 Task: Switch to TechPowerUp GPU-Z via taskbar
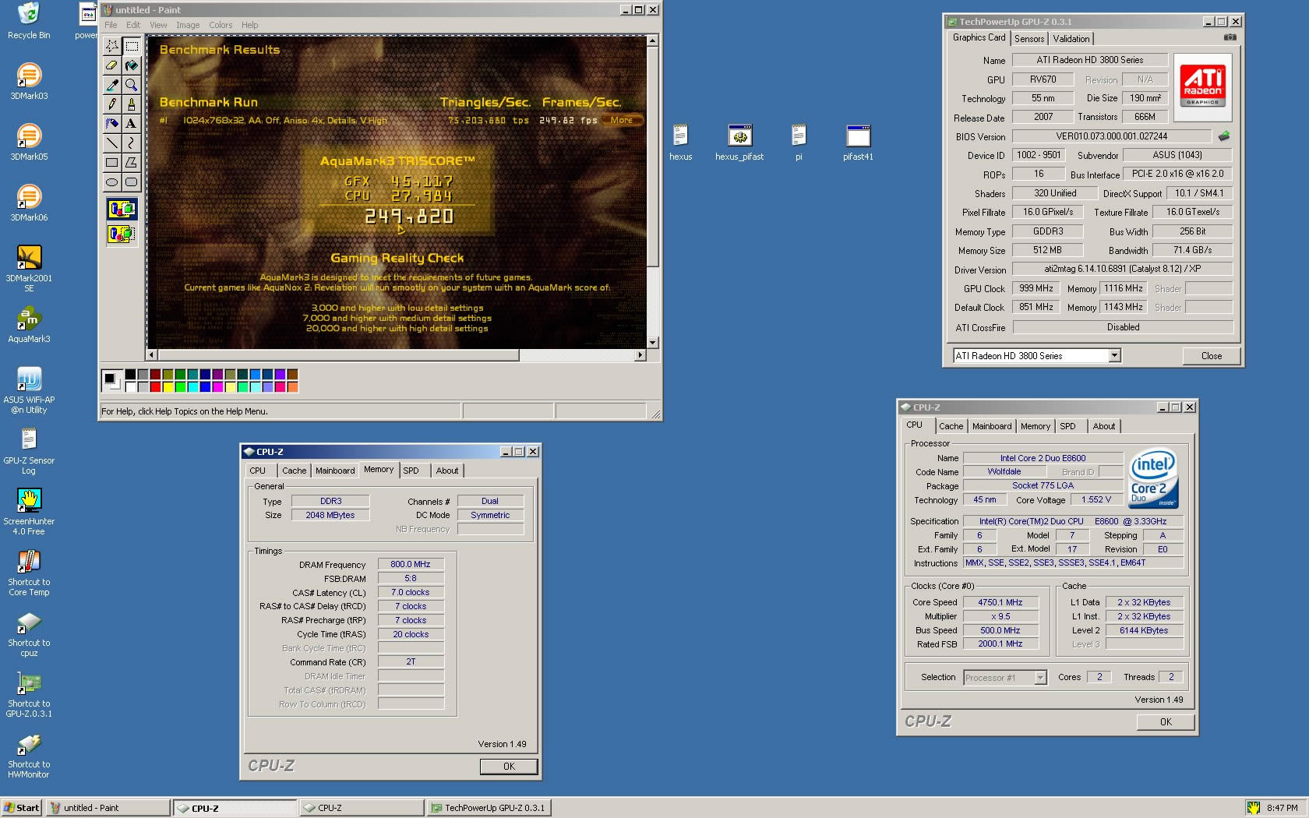[489, 808]
